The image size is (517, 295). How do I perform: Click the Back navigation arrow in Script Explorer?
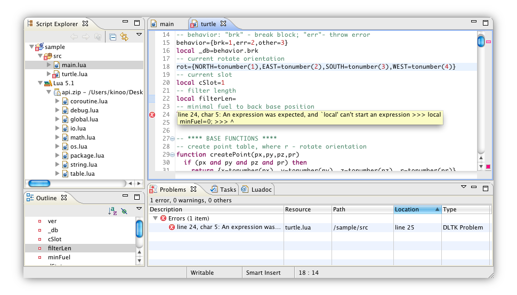point(74,37)
